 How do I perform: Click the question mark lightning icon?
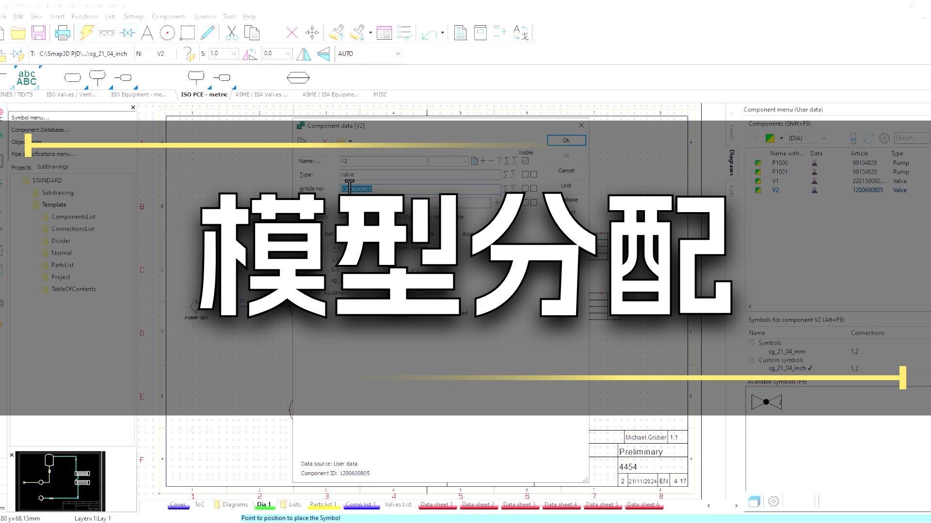[189, 54]
